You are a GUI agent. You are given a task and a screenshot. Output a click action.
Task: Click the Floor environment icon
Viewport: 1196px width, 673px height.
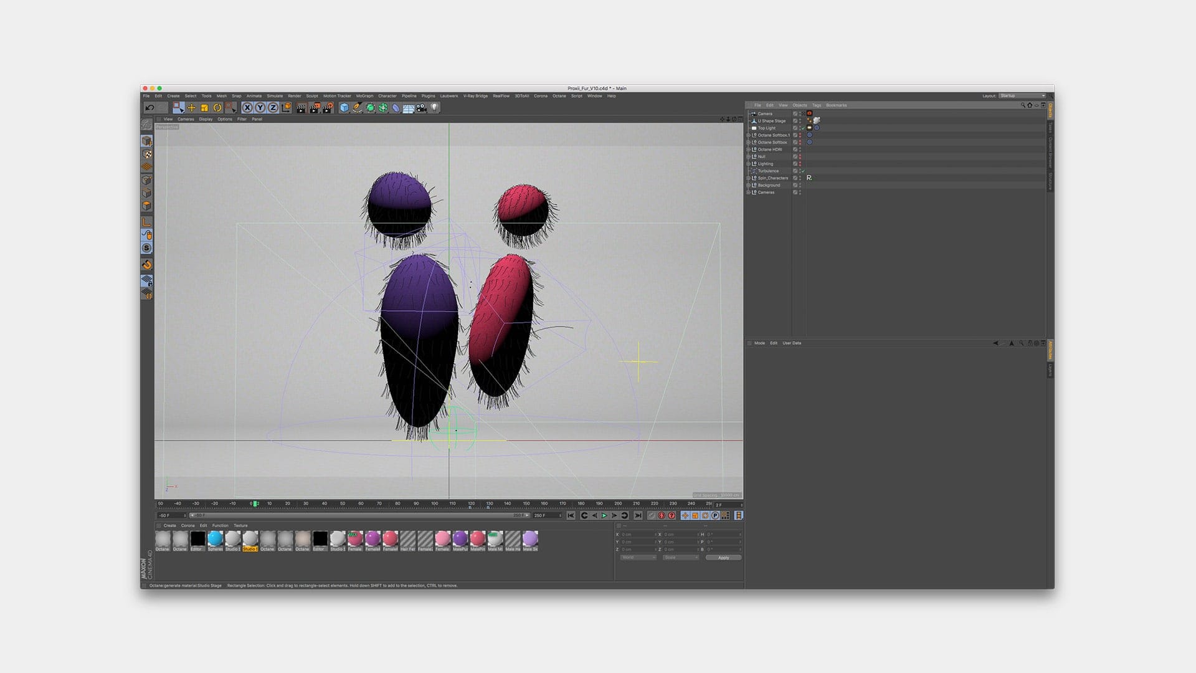(x=409, y=108)
